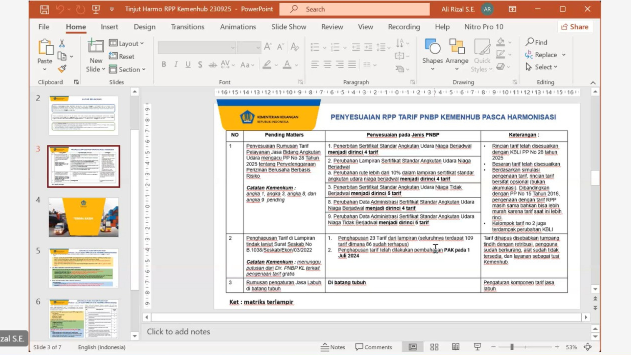Open Comments pane from status bar

(x=374, y=347)
